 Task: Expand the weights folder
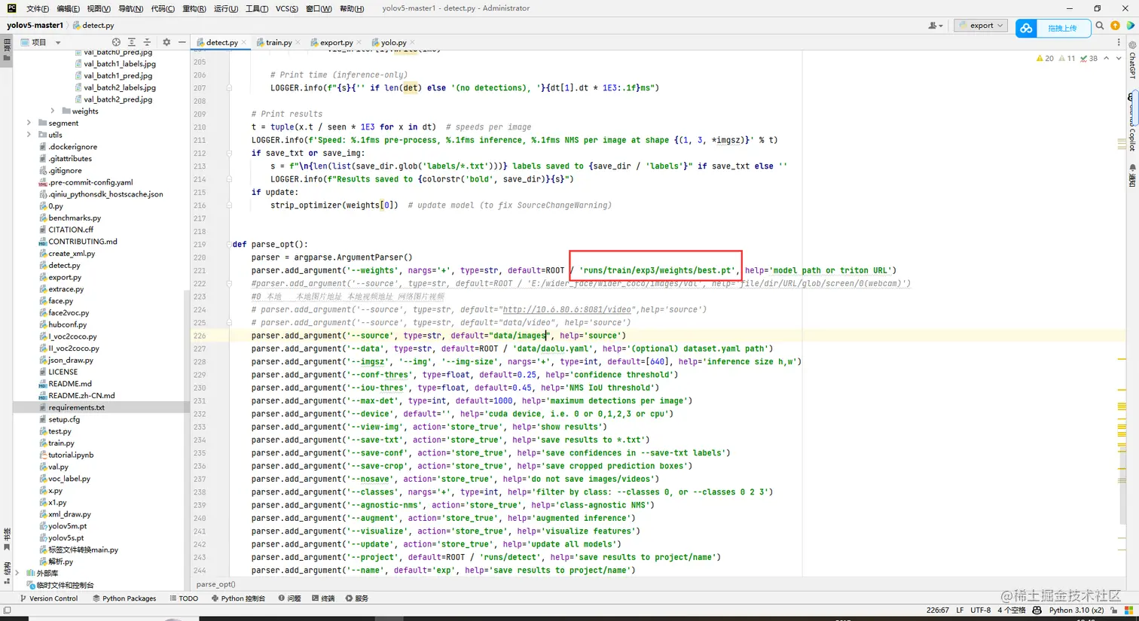(52, 111)
